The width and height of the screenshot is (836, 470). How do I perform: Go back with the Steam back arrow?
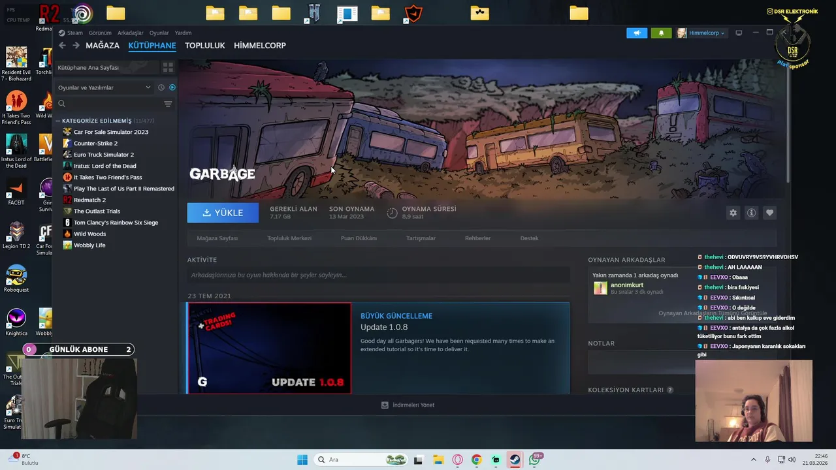pos(62,45)
